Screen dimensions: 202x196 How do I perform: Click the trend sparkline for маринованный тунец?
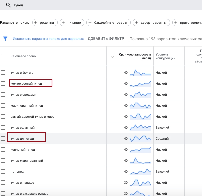pos(140,106)
